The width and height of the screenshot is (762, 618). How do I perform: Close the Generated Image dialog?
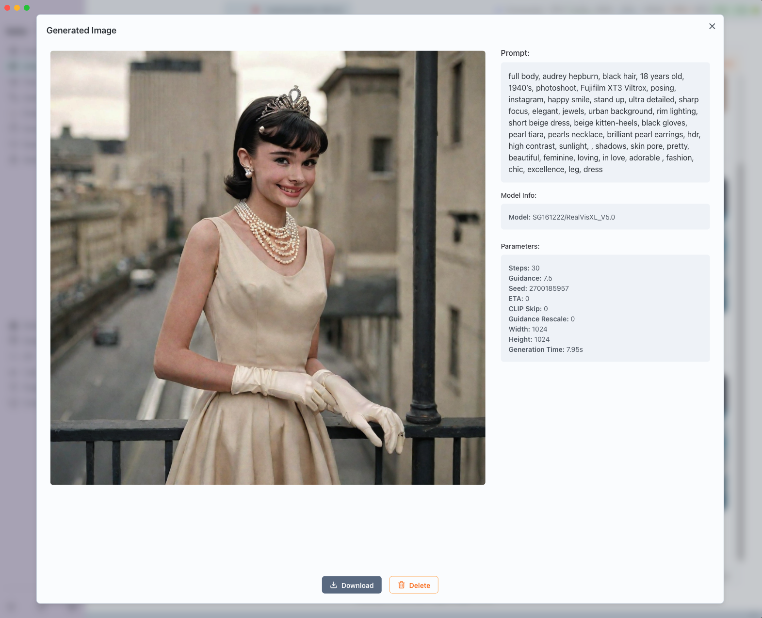point(712,26)
